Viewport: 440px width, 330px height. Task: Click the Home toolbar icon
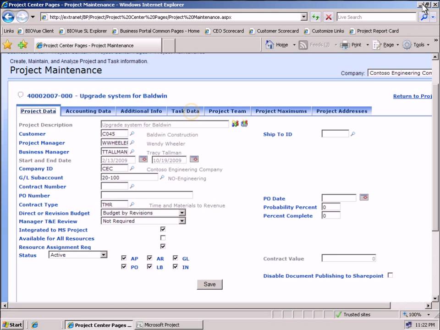point(269,44)
